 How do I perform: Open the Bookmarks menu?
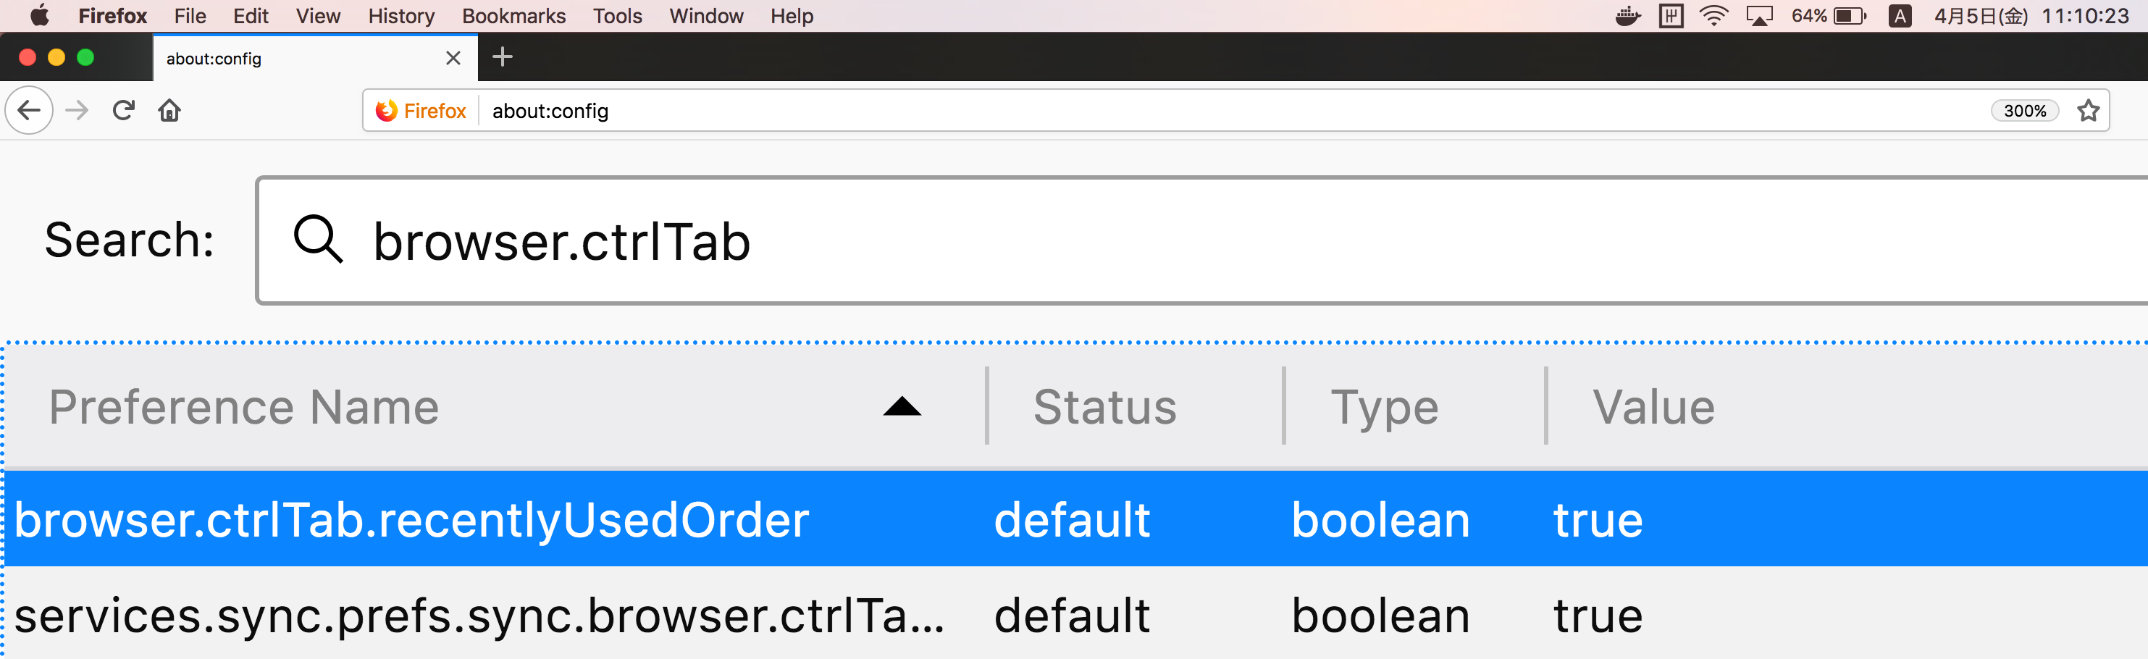[513, 16]
